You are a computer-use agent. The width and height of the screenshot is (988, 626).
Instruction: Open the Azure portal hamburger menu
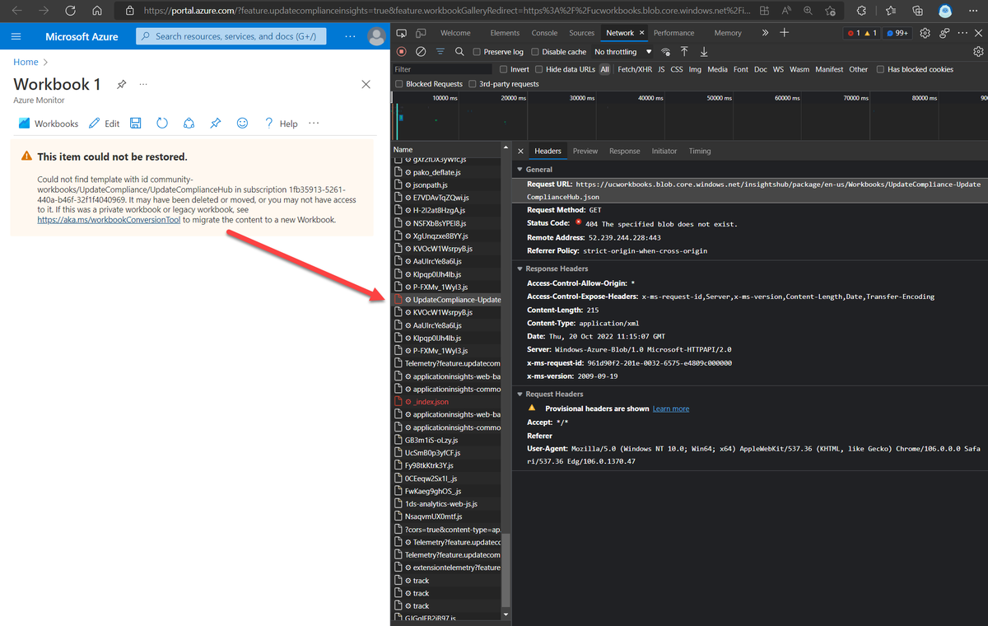click(x=16, y=37)
